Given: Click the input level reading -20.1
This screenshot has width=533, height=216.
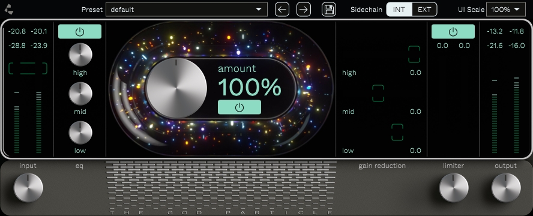Looking at the screenshot, I should point(39,32).
